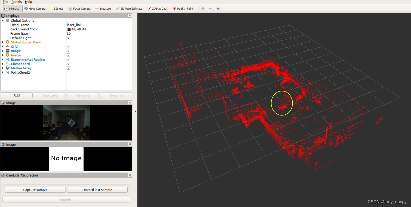Toggle the Chessboard display checkbox
411x207 pixels.
click(69, 64)
